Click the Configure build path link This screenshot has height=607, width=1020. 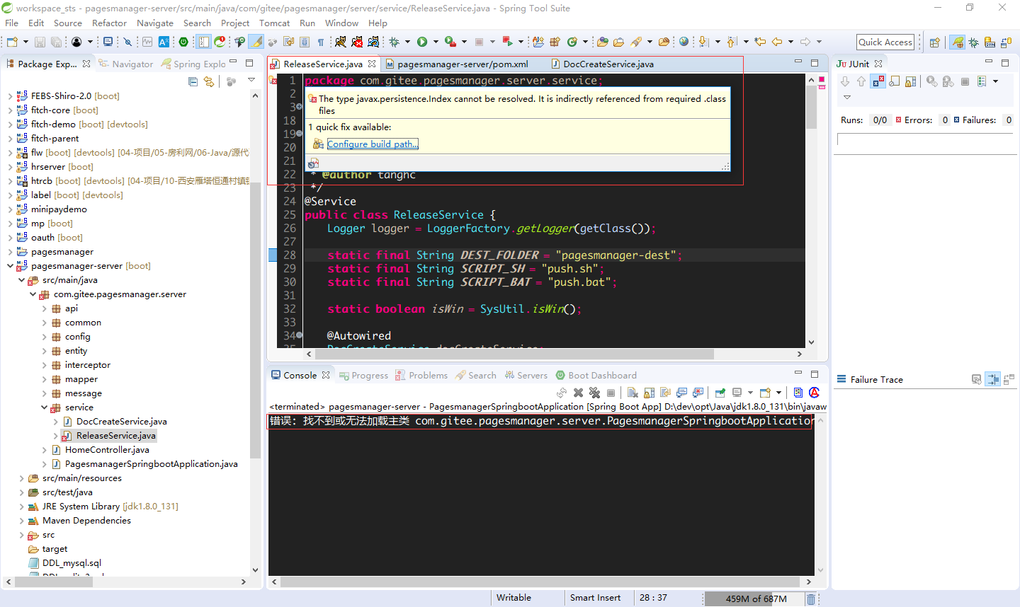tap(373, 144)
